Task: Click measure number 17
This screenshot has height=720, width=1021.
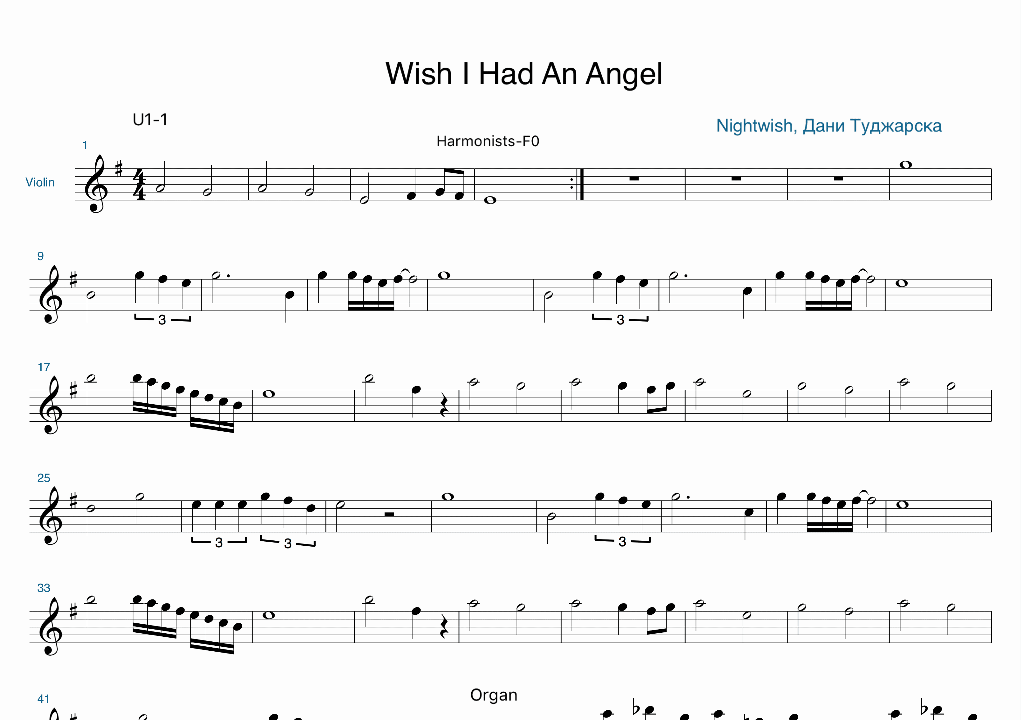Action: coord(44,367)
